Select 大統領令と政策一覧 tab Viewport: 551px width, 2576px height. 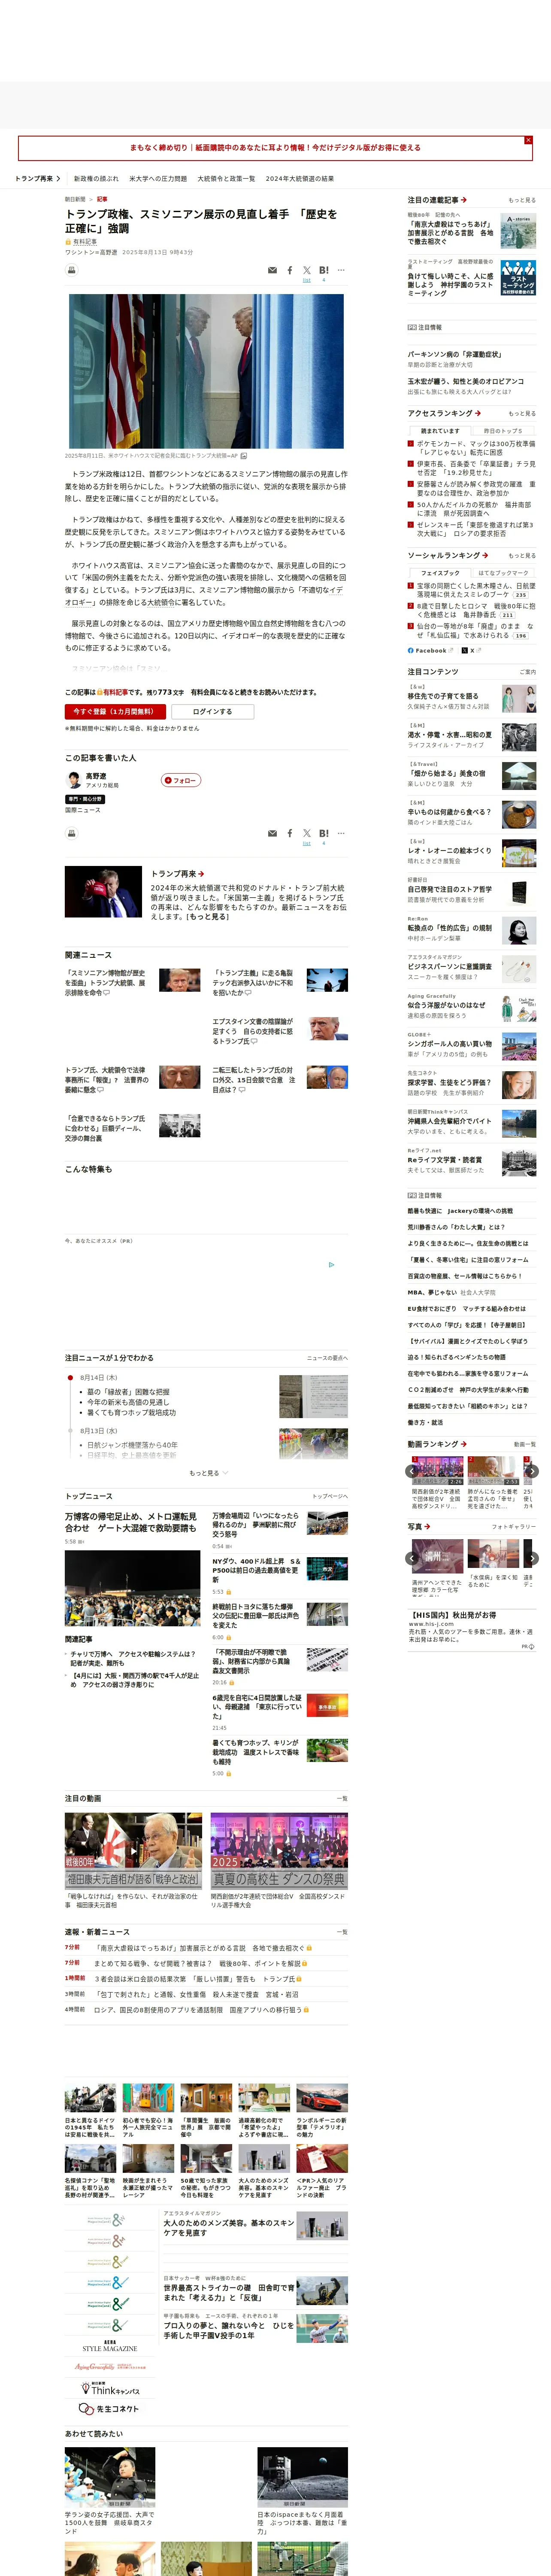point(226,179)
